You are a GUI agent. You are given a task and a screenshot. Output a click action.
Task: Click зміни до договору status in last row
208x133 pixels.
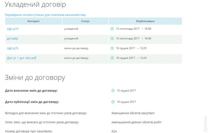(76, 58)
